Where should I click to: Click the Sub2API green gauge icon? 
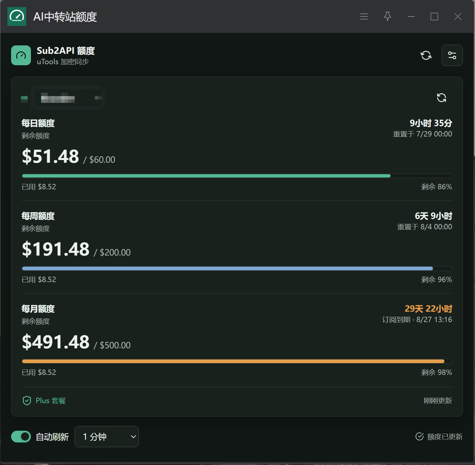(x=21, y=55)
